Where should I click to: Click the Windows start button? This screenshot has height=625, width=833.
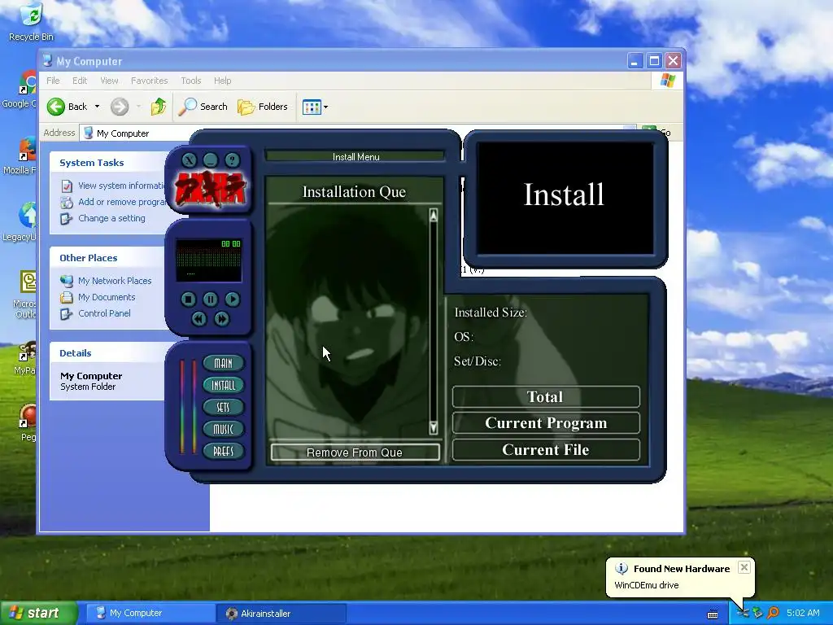[37, 613]
